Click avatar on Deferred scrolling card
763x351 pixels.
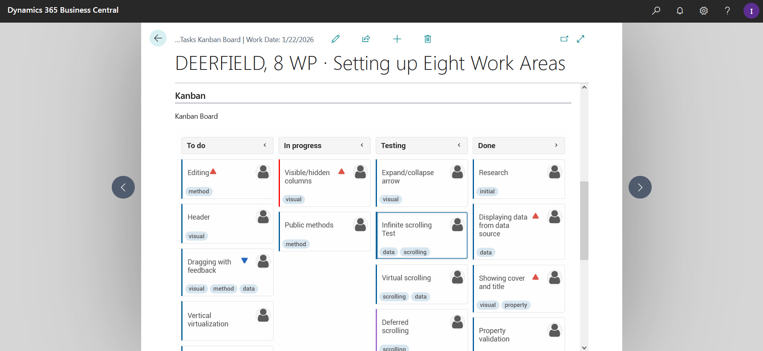[x=457, y=322]
